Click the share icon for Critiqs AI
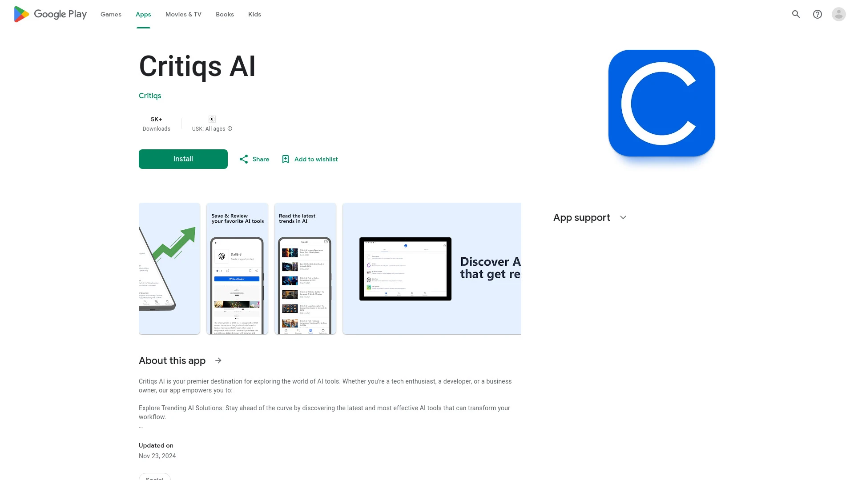Screen dimensions: 854x480 pos(243,159)
